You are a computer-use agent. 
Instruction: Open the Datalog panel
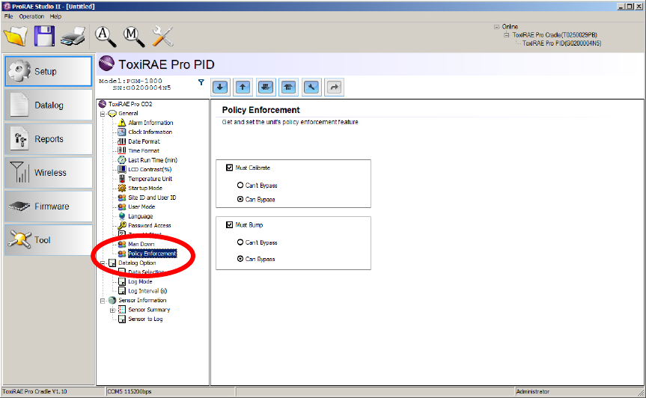(x=48, y=105)
